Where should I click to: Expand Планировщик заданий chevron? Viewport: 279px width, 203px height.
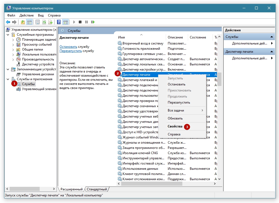(13, 40)
